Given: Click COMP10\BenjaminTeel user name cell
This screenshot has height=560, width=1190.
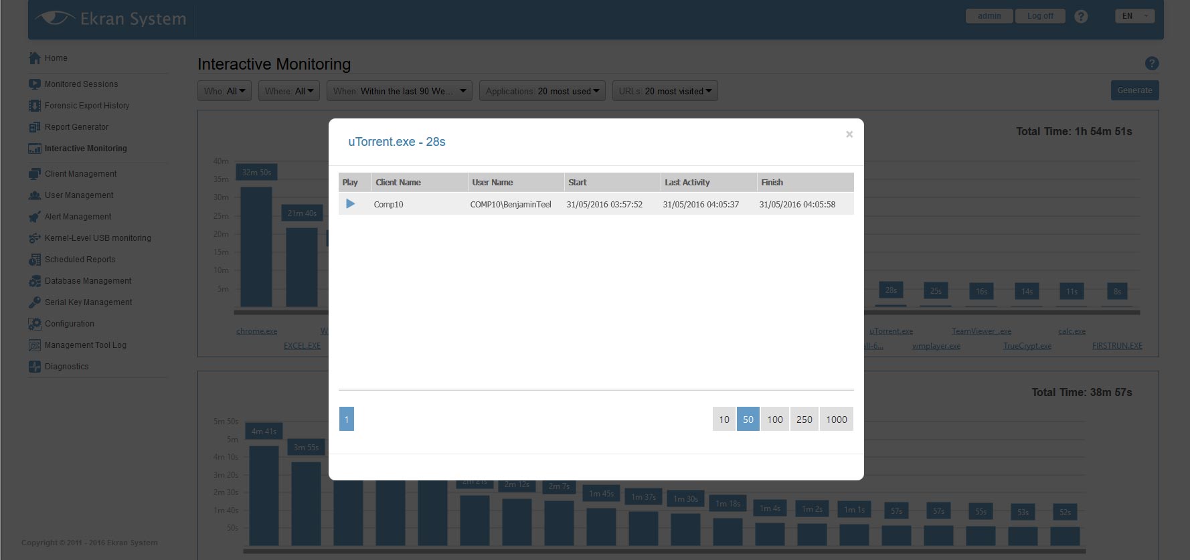Looking at the screenshot, I should (x=511, y=205).
